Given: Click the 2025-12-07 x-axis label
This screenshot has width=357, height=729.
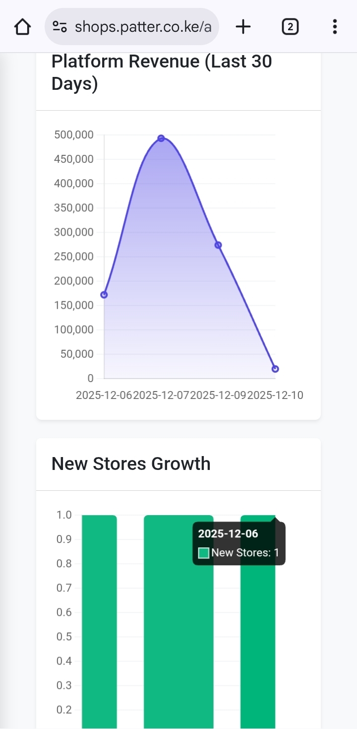Looking at the screenshot, I should tap(162, 396).
